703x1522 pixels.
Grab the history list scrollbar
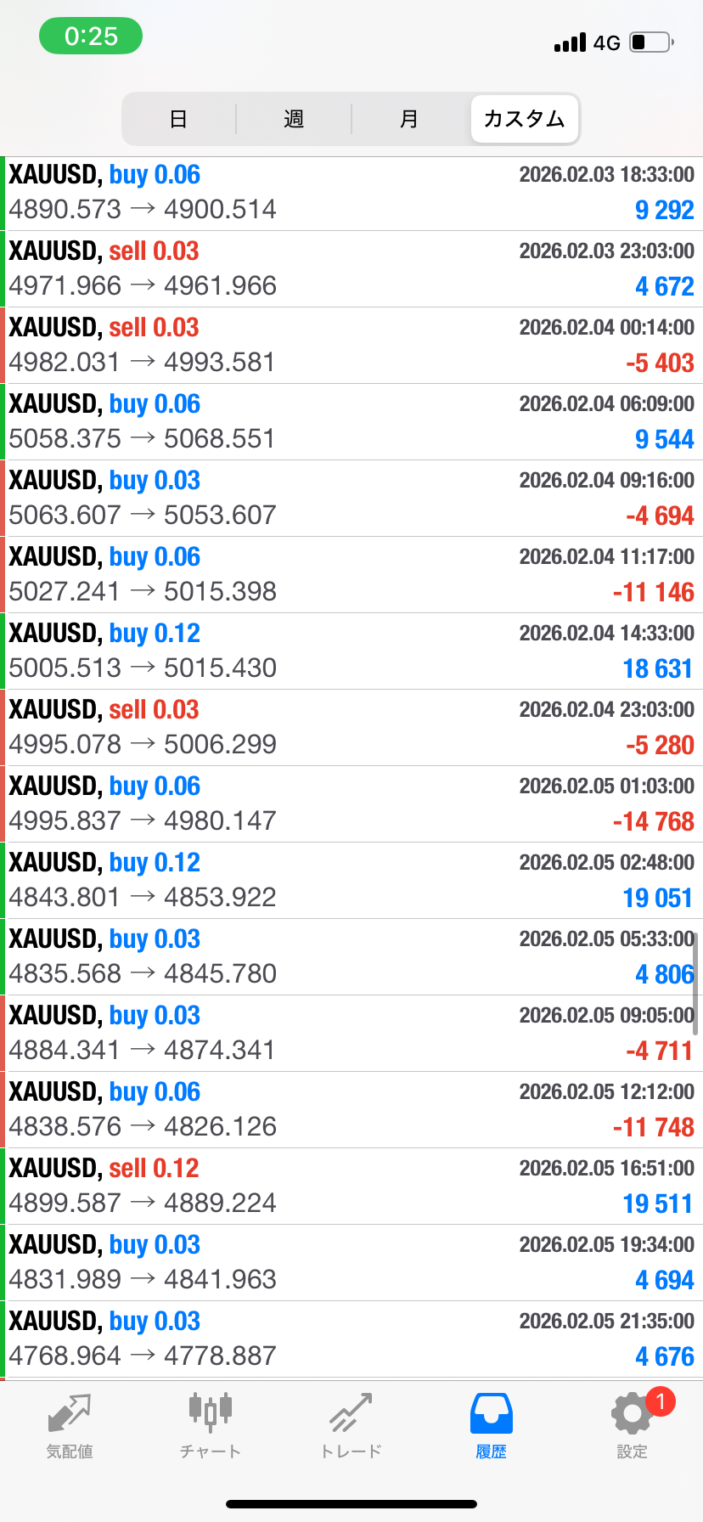(695, 984)
